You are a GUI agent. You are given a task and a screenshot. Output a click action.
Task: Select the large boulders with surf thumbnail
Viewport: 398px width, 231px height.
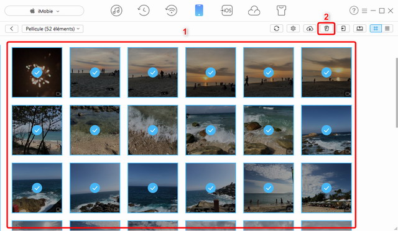[x=269, y=130]
